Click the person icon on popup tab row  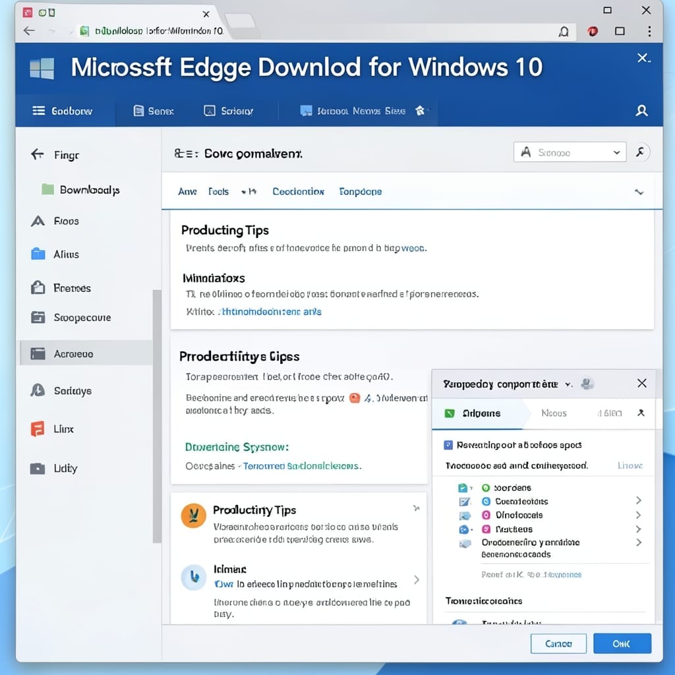click(641, 413)
